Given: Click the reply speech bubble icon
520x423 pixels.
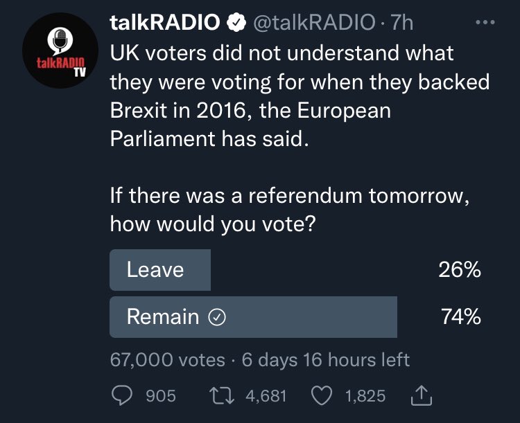Looking at the screenshot, I should (x=122, y=395).
